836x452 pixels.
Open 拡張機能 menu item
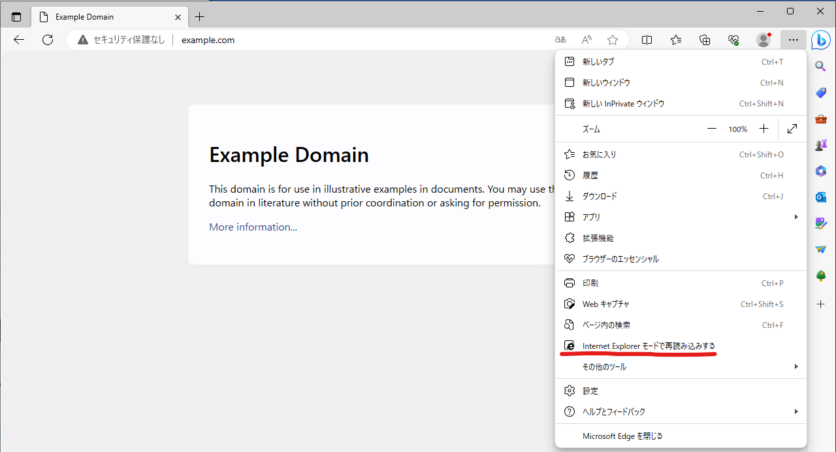[x=681, y=238]
